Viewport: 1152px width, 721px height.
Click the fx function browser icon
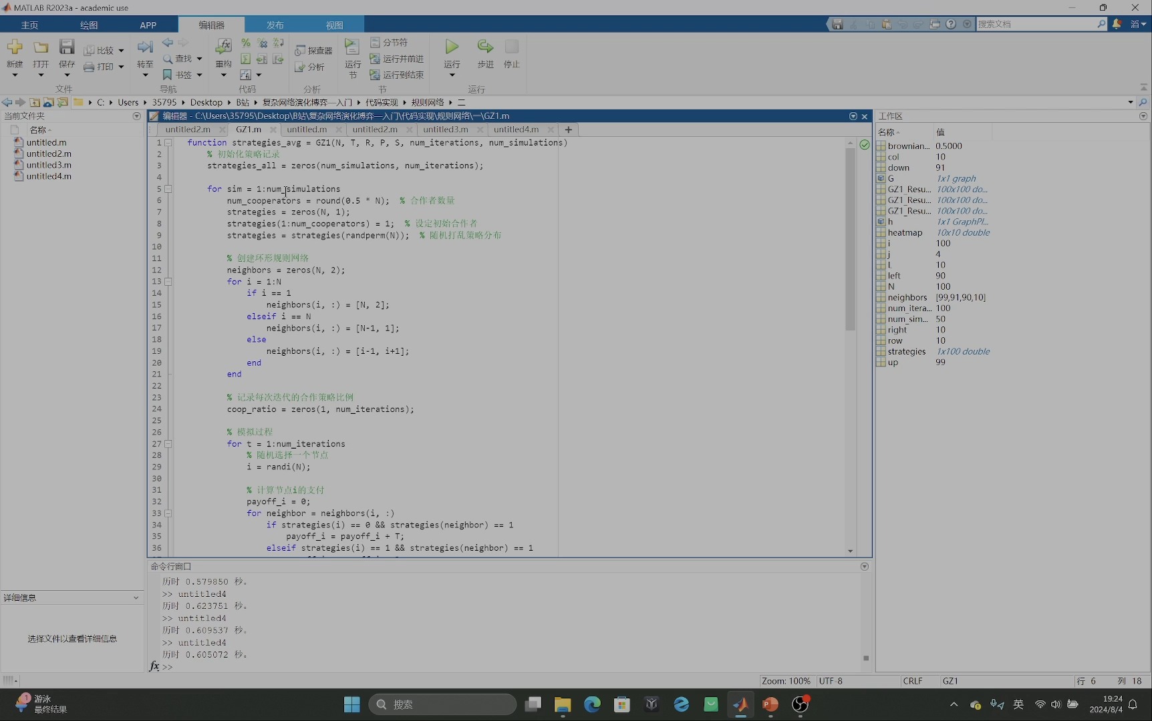click(x=154, y=666)
